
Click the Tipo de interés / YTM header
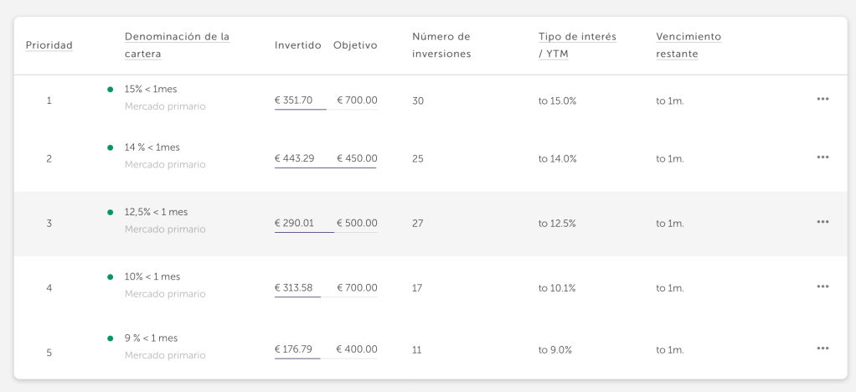576,45
